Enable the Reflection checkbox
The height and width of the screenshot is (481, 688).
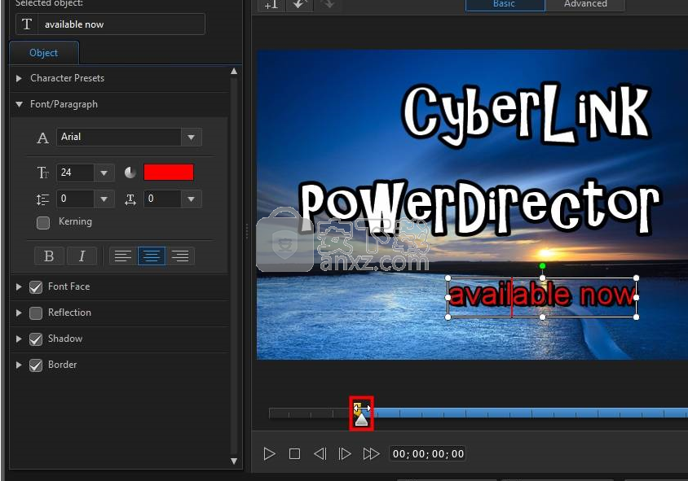pos(36,313)
